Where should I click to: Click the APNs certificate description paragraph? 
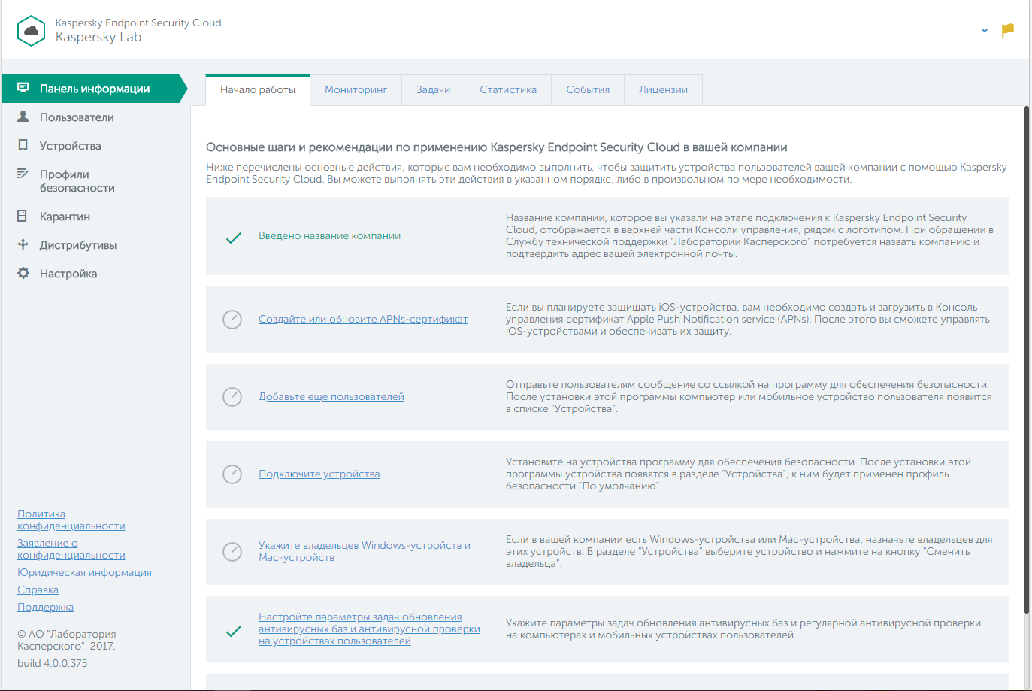pos(748,320)
